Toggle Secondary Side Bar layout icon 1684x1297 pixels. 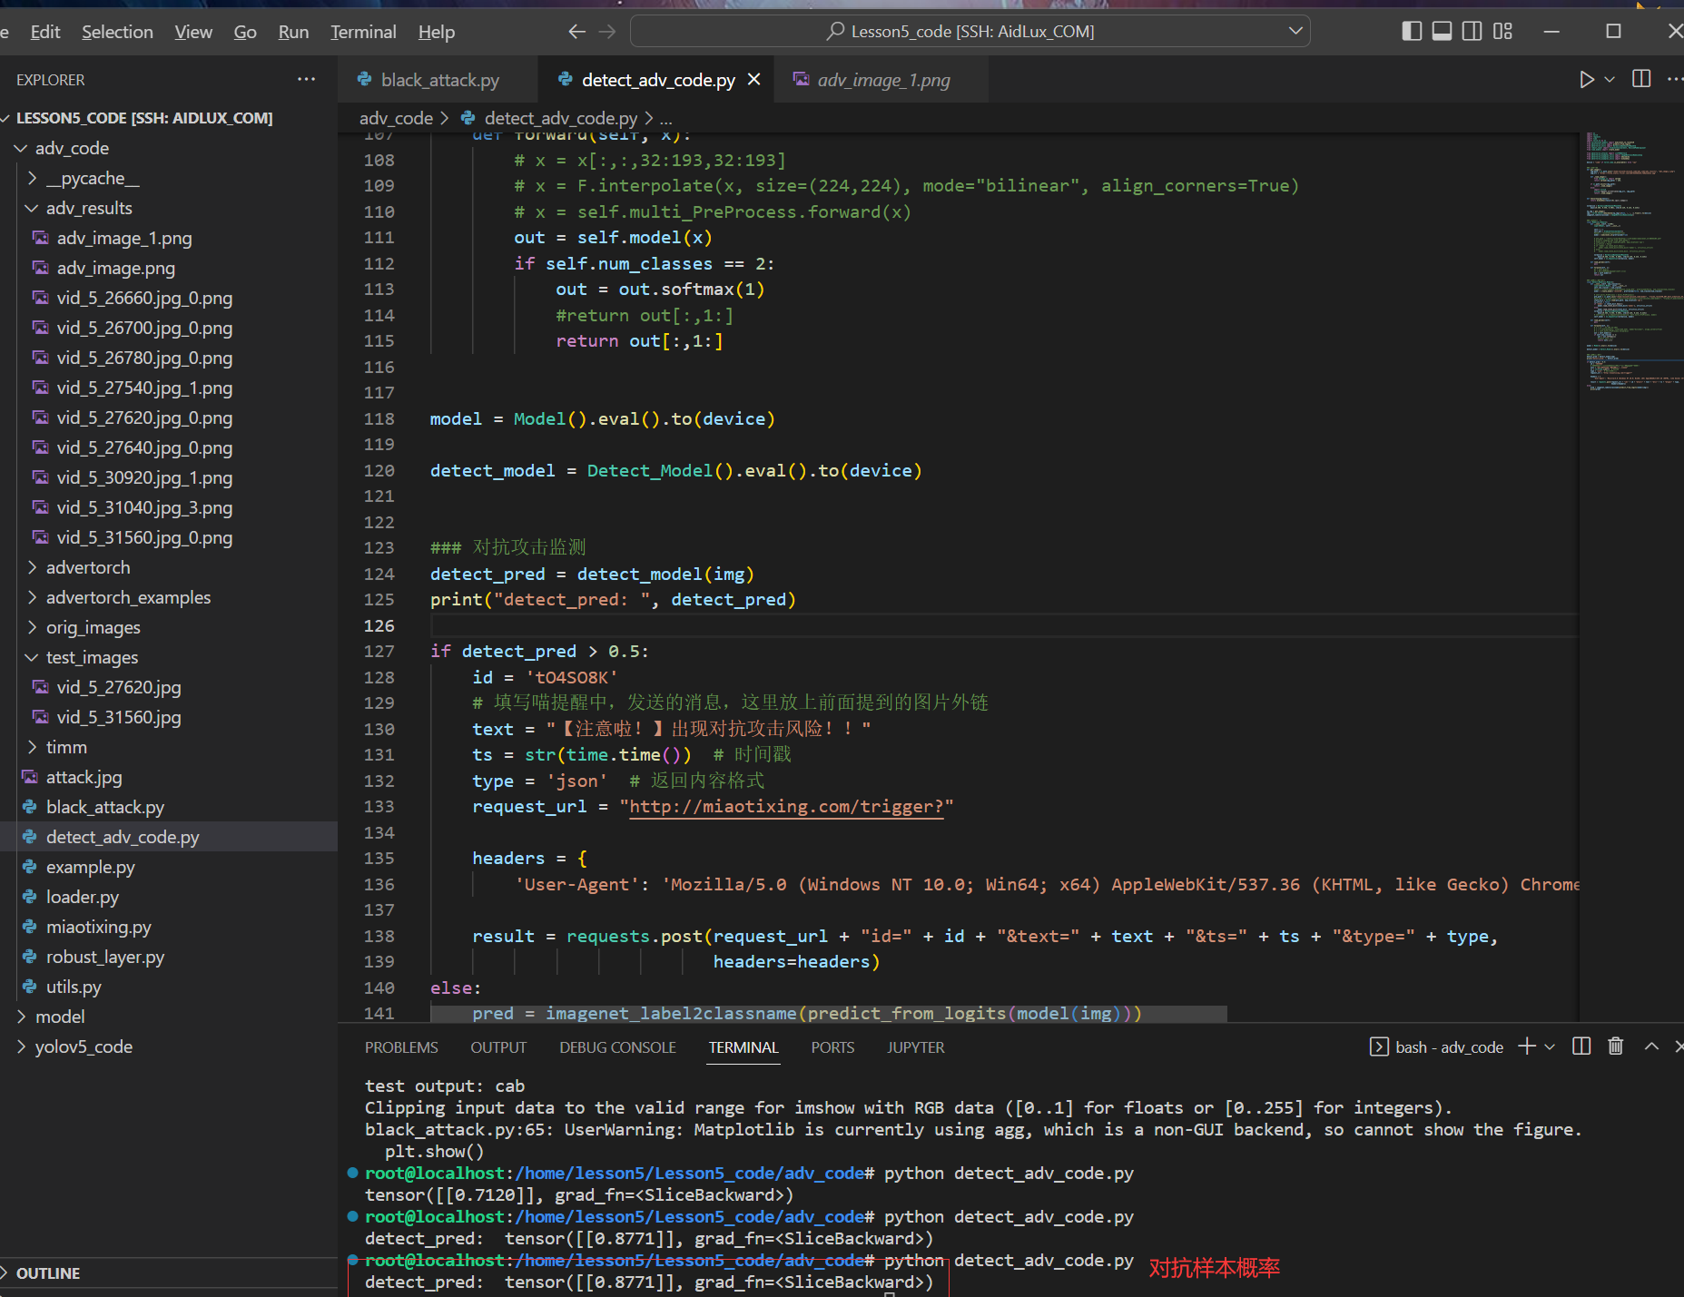pyautogui.click(x=1472, y=32)
